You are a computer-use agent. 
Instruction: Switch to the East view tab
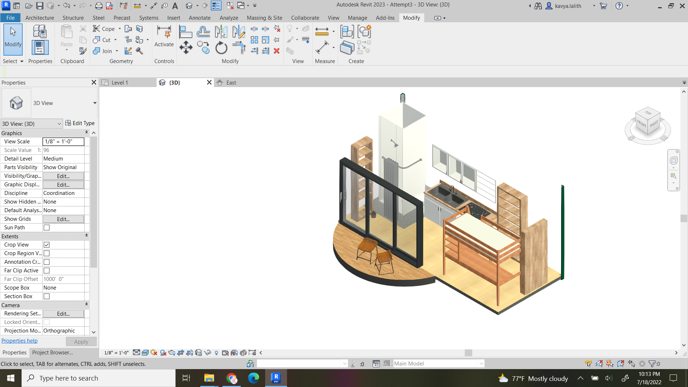[230, 82]
